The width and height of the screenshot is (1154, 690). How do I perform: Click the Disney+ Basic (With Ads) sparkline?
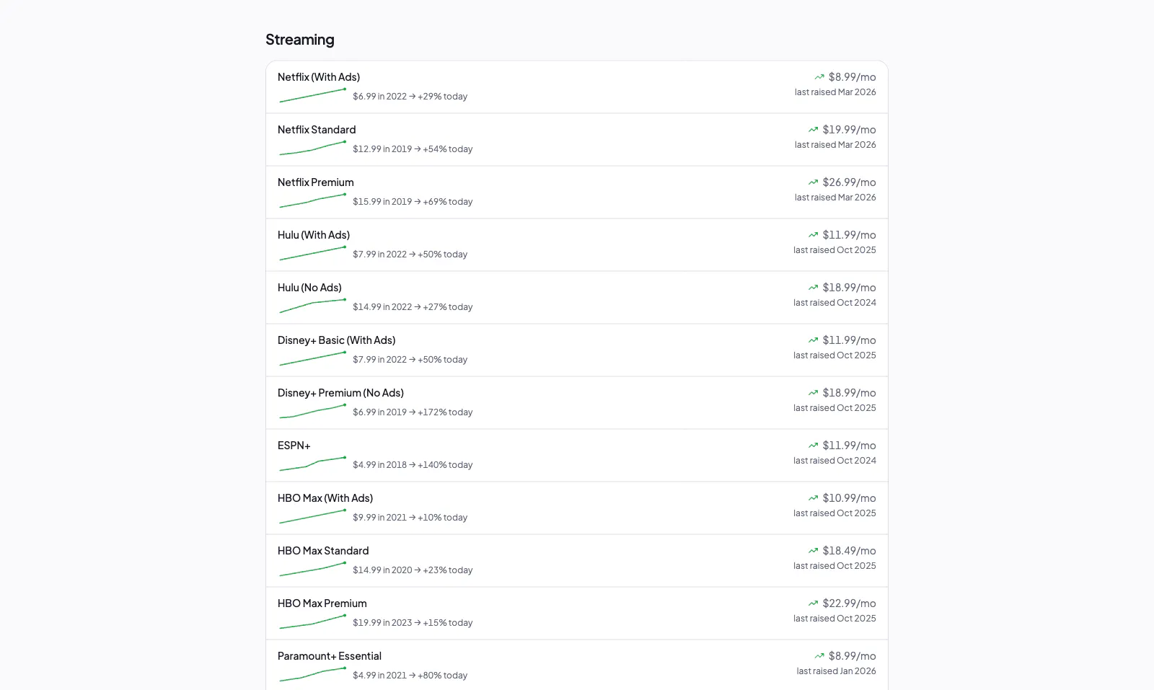pyautogui.click(x=312, y=359)
